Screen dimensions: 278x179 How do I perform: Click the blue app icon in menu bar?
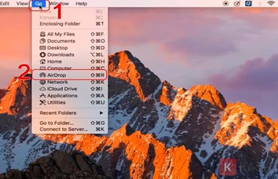click(248, 3)
